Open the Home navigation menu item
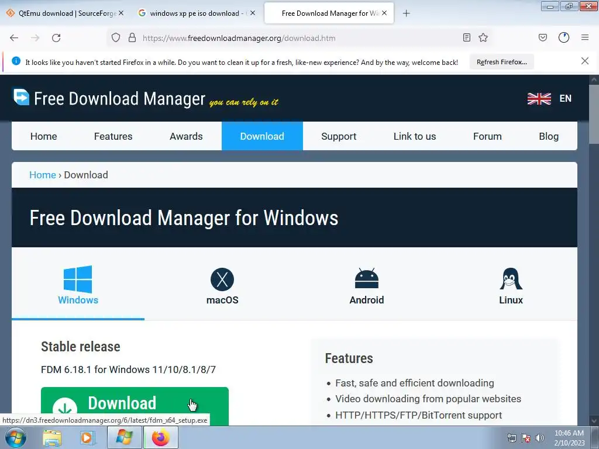 tap(43, 136)
